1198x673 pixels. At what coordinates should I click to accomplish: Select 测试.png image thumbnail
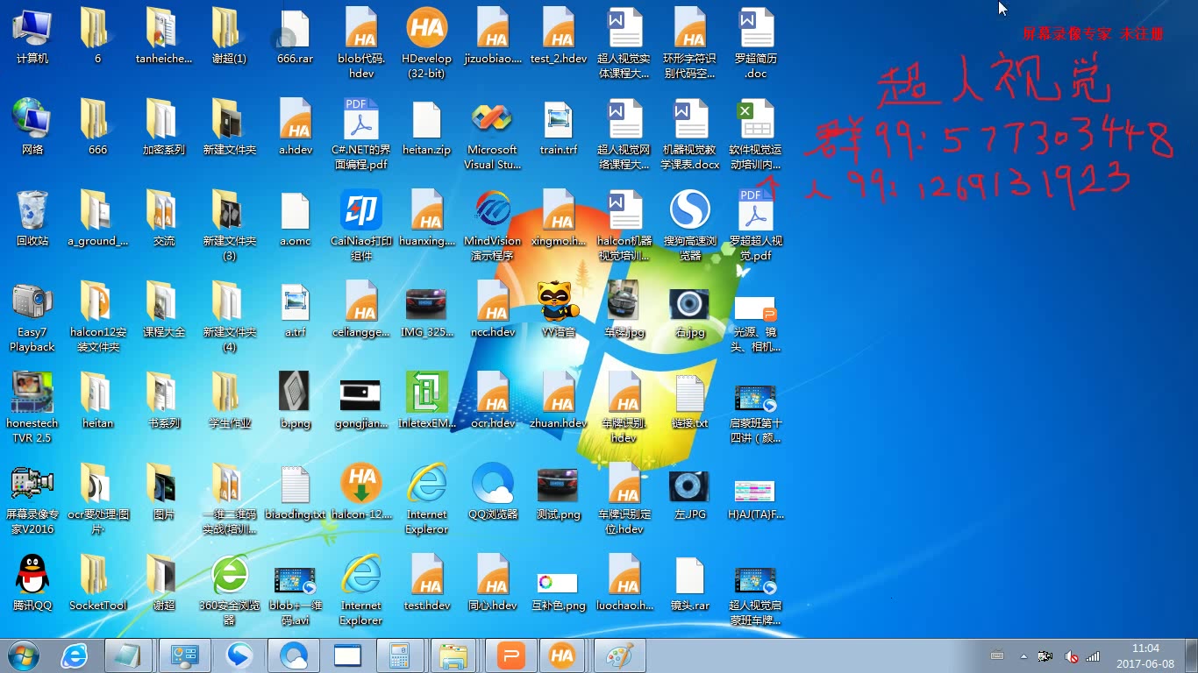point(559,492)
